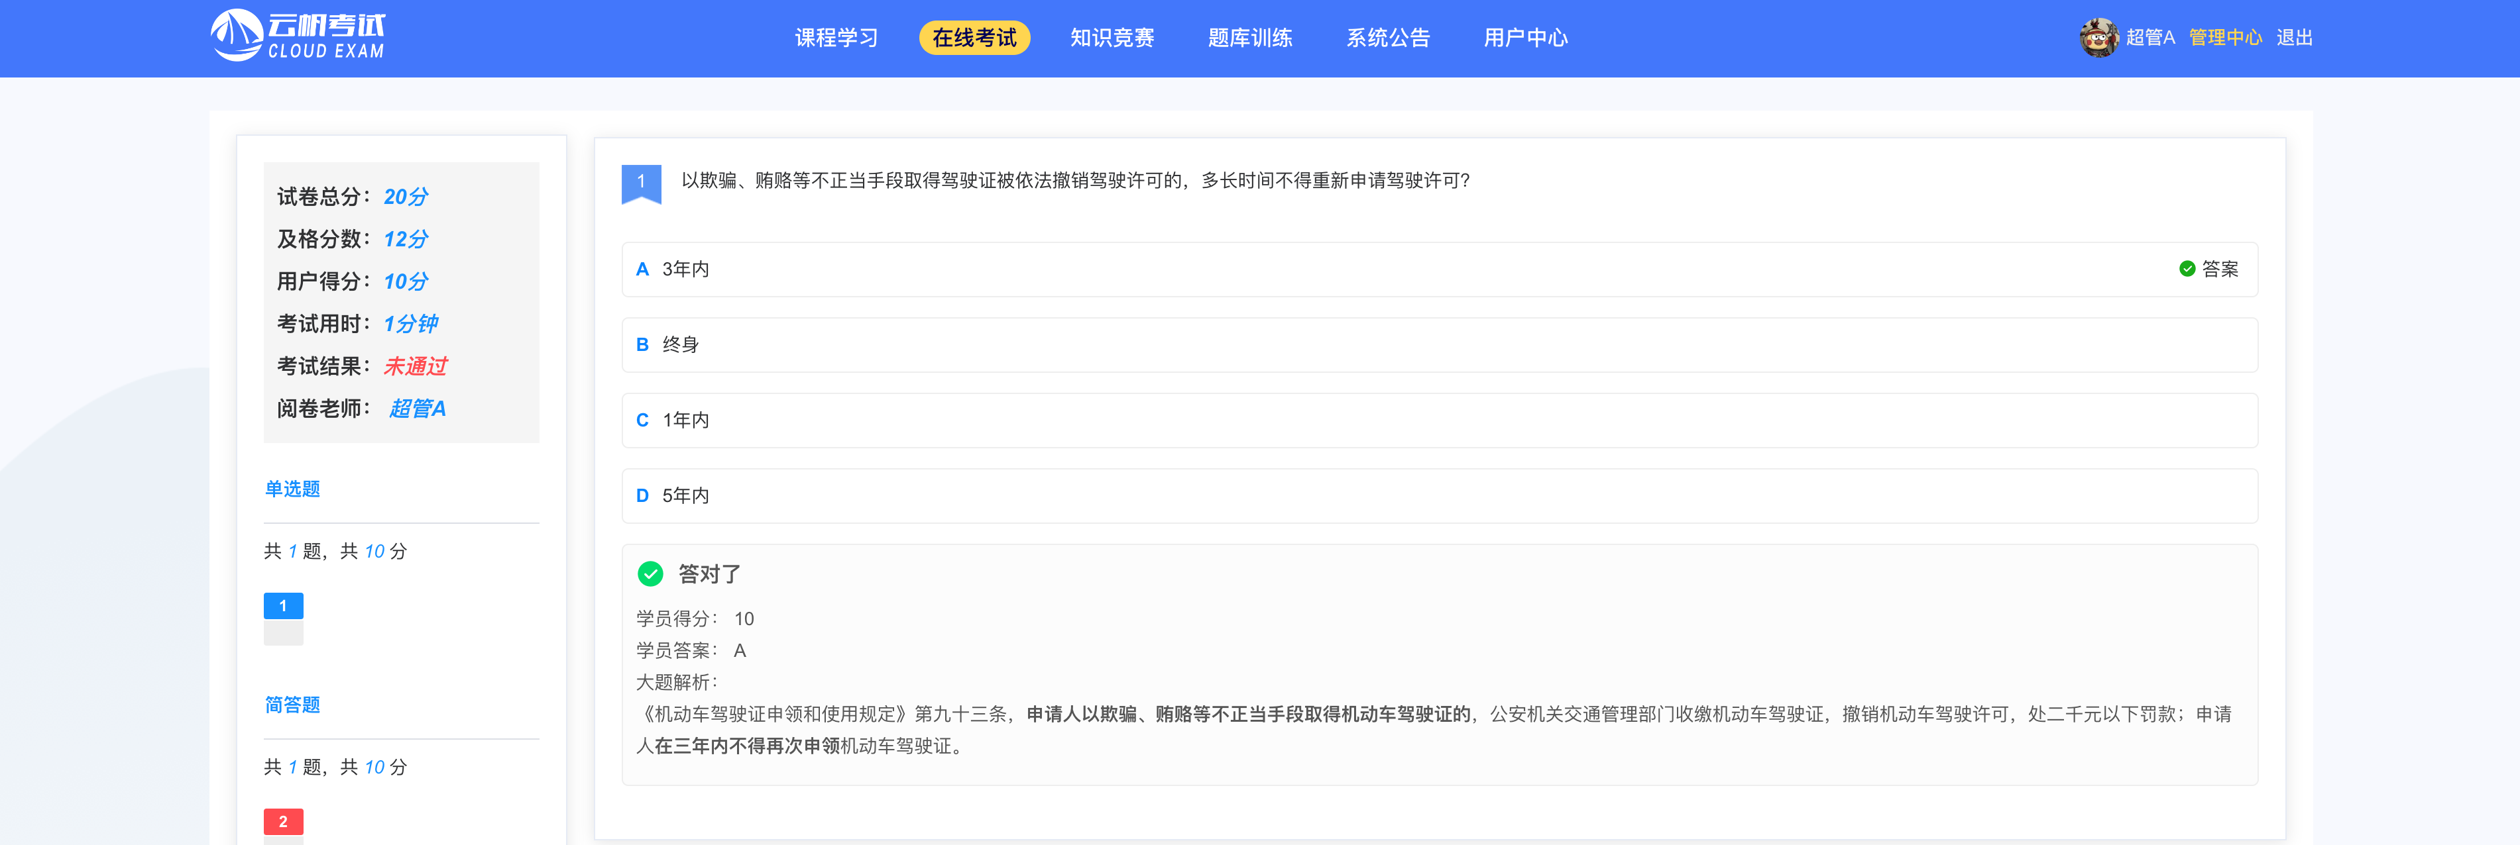The height and width of the screenshot is (845, 2520).
Task: Select option A 3年内
Action: tap(1439, 270)
